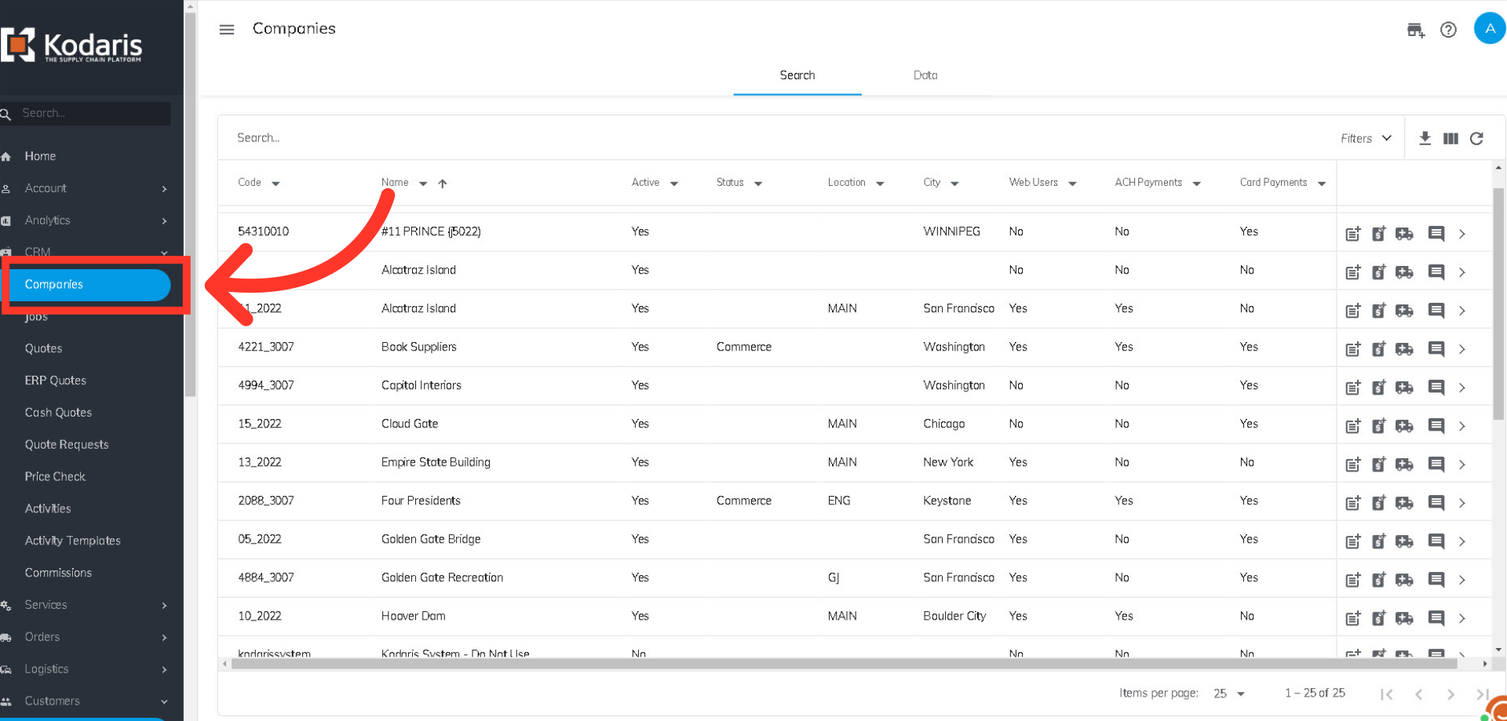
Task: Refresh the companies table
Action: [1476, 138]
